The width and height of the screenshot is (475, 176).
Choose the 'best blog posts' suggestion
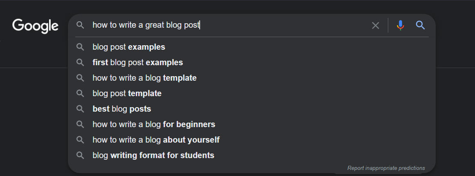[x=252, y=109]
